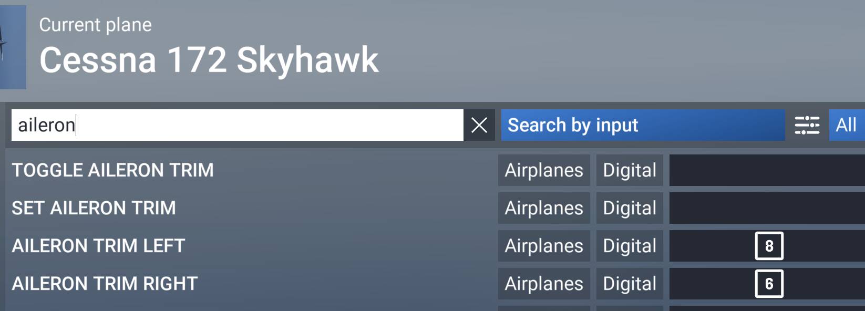The image size is (865, 311).
Task: Click empty binding slot for Set Aileron Trim
Action: (x=766, y=208)
